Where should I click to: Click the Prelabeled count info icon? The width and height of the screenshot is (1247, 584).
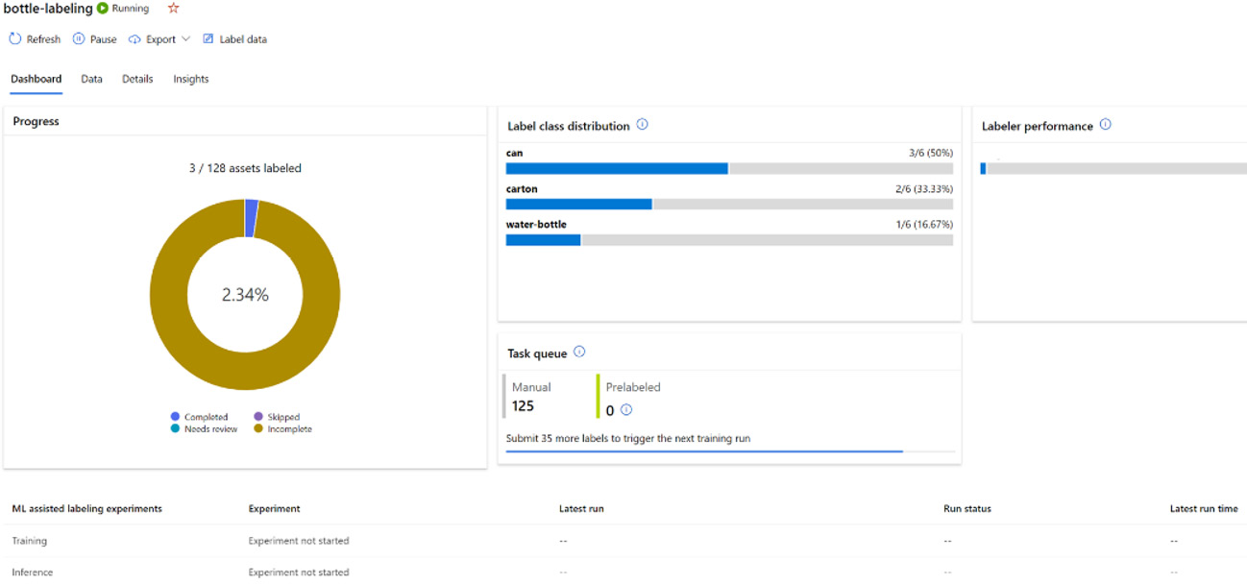[626, 410]
